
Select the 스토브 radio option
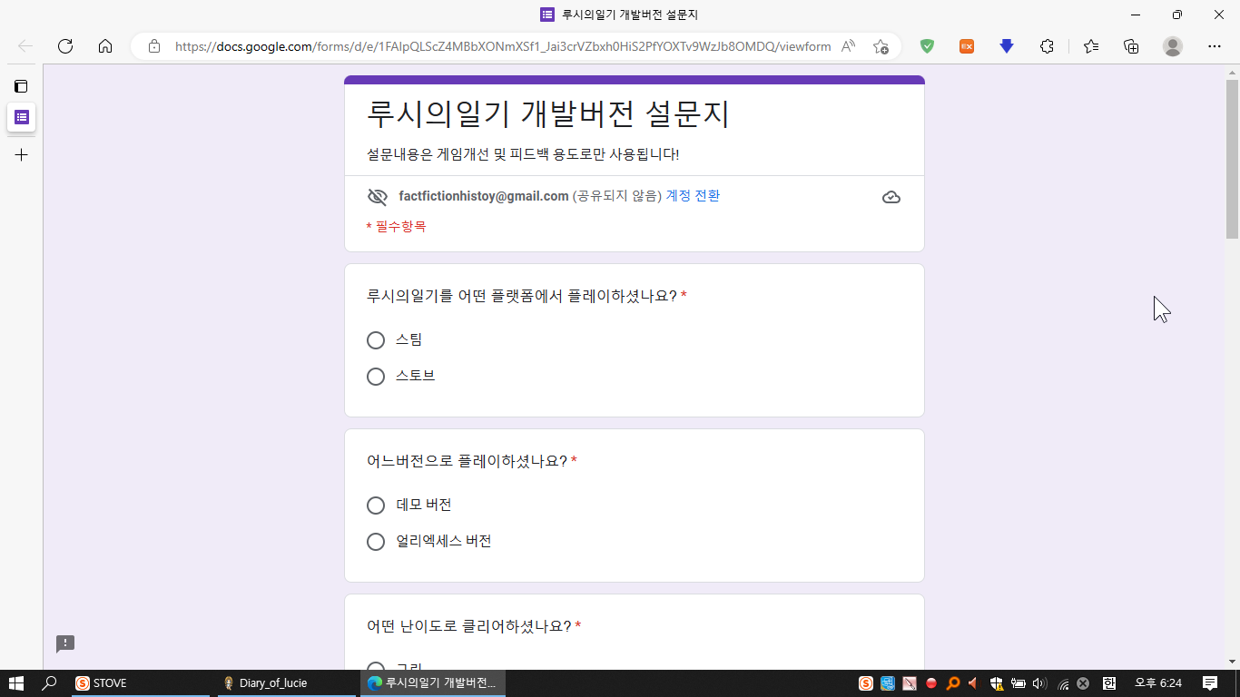click(376, 377)
